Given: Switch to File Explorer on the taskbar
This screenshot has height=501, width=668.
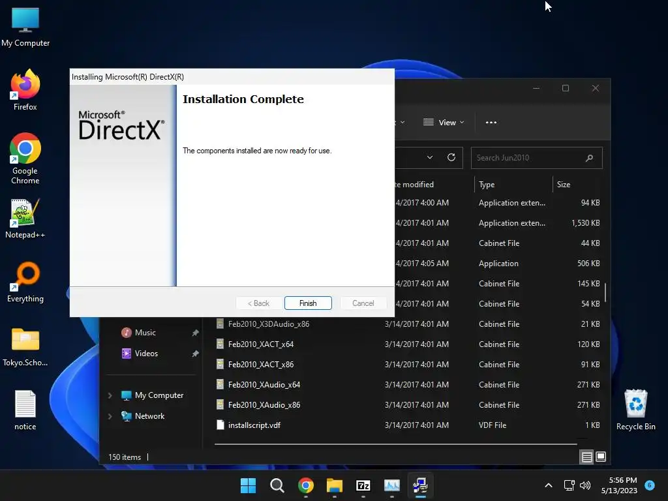Looking at the screenshot, I should pyautogui.click(x=335, y=485).
